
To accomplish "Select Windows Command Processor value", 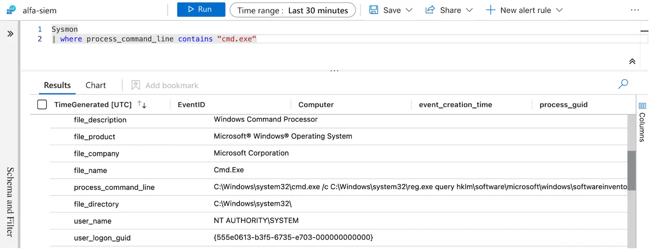I will coord(266,119).
